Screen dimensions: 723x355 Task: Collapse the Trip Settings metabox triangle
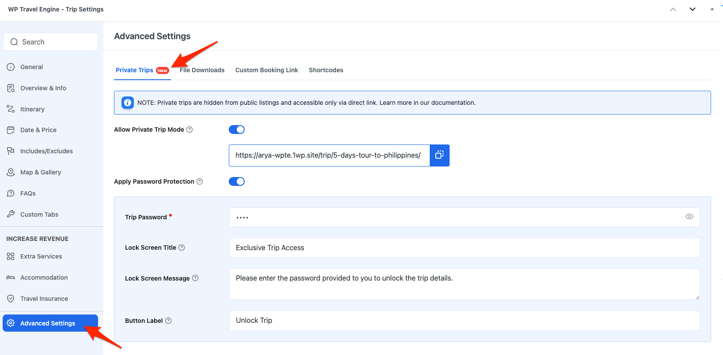pyautogui.click(x=712, y=9)
